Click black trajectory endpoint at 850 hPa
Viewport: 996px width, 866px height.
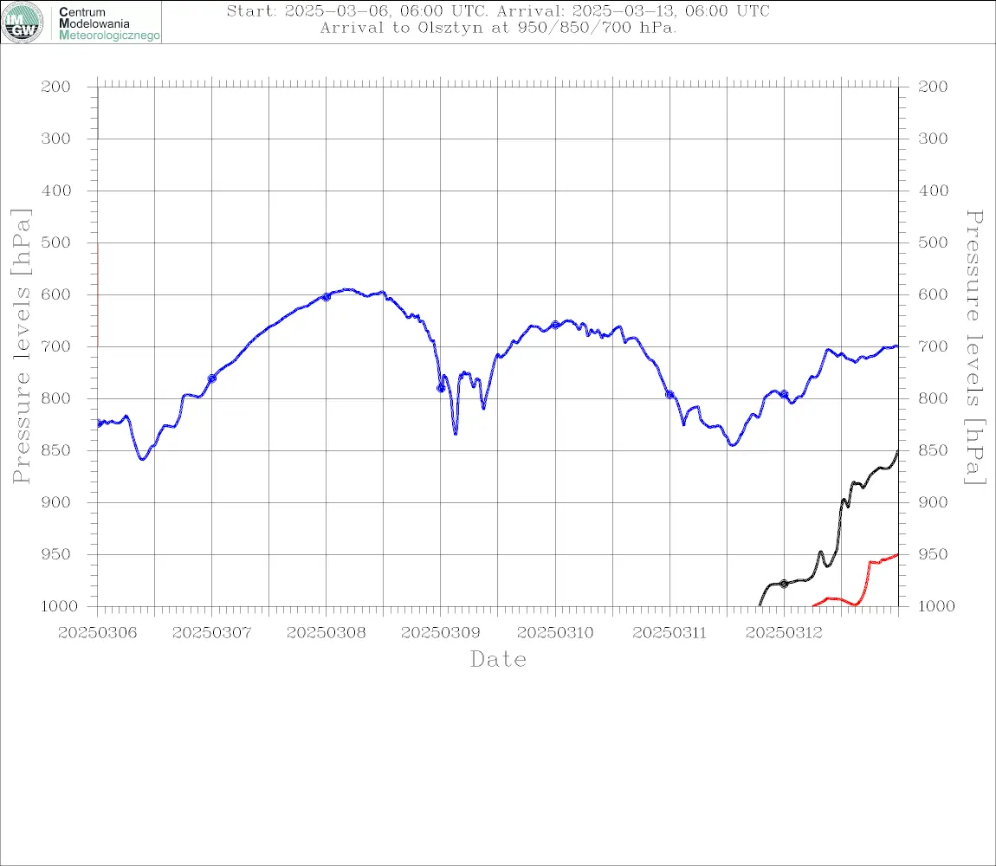(897, 452)
